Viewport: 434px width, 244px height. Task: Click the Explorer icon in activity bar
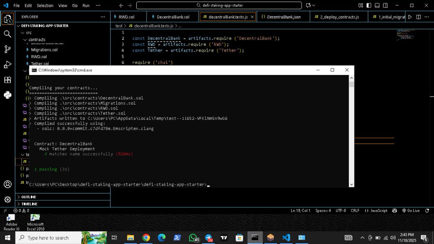[x=8, y=19]
